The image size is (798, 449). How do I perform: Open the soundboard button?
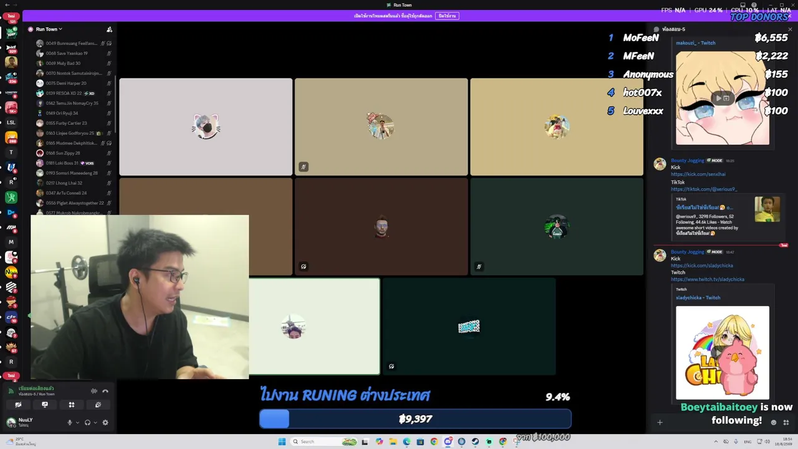coord(98,405)
